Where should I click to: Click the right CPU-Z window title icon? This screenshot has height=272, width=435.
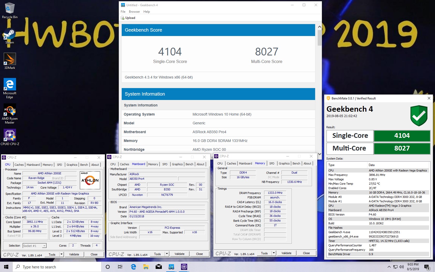click(x=216, y=156)
